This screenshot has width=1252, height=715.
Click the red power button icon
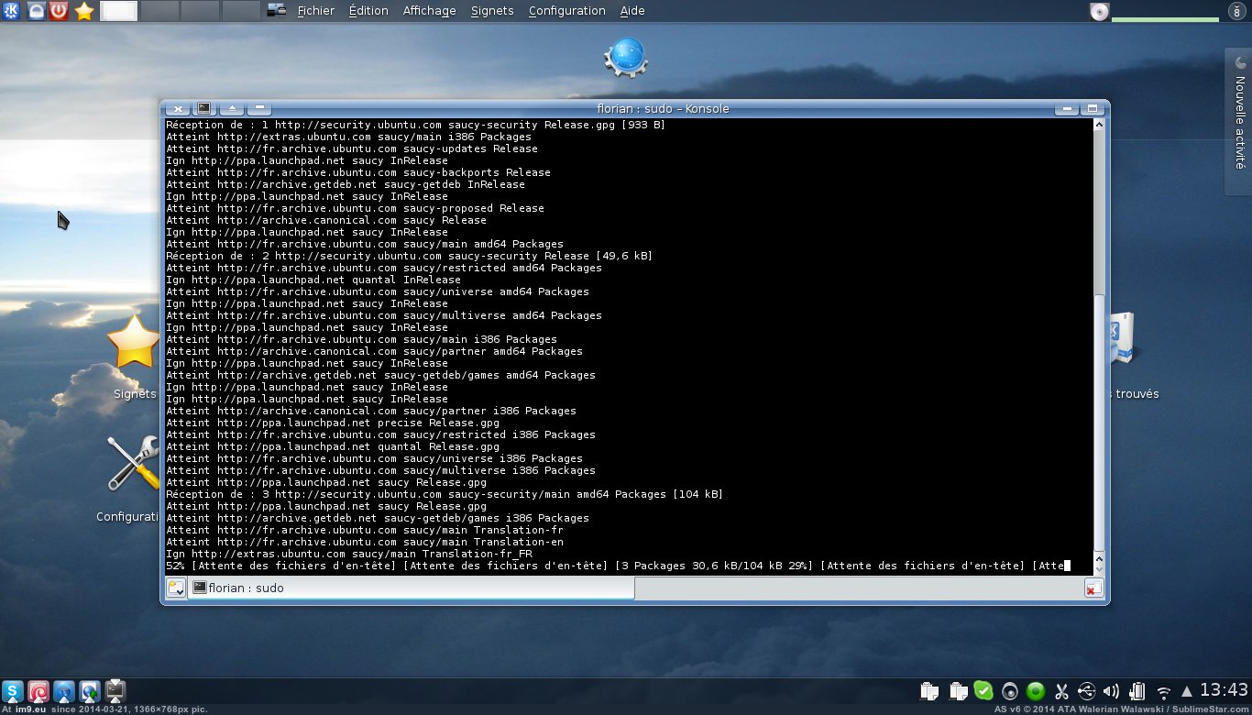pos(60,11)
